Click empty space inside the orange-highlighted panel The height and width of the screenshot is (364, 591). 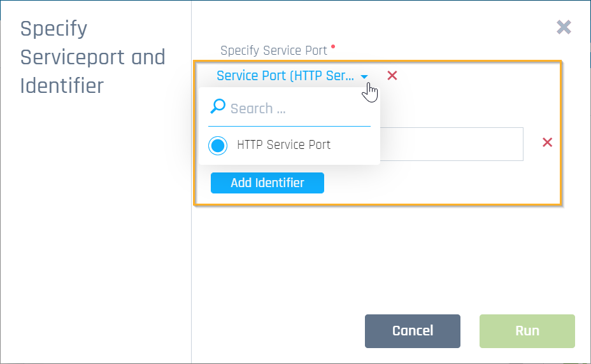(459, 185)
